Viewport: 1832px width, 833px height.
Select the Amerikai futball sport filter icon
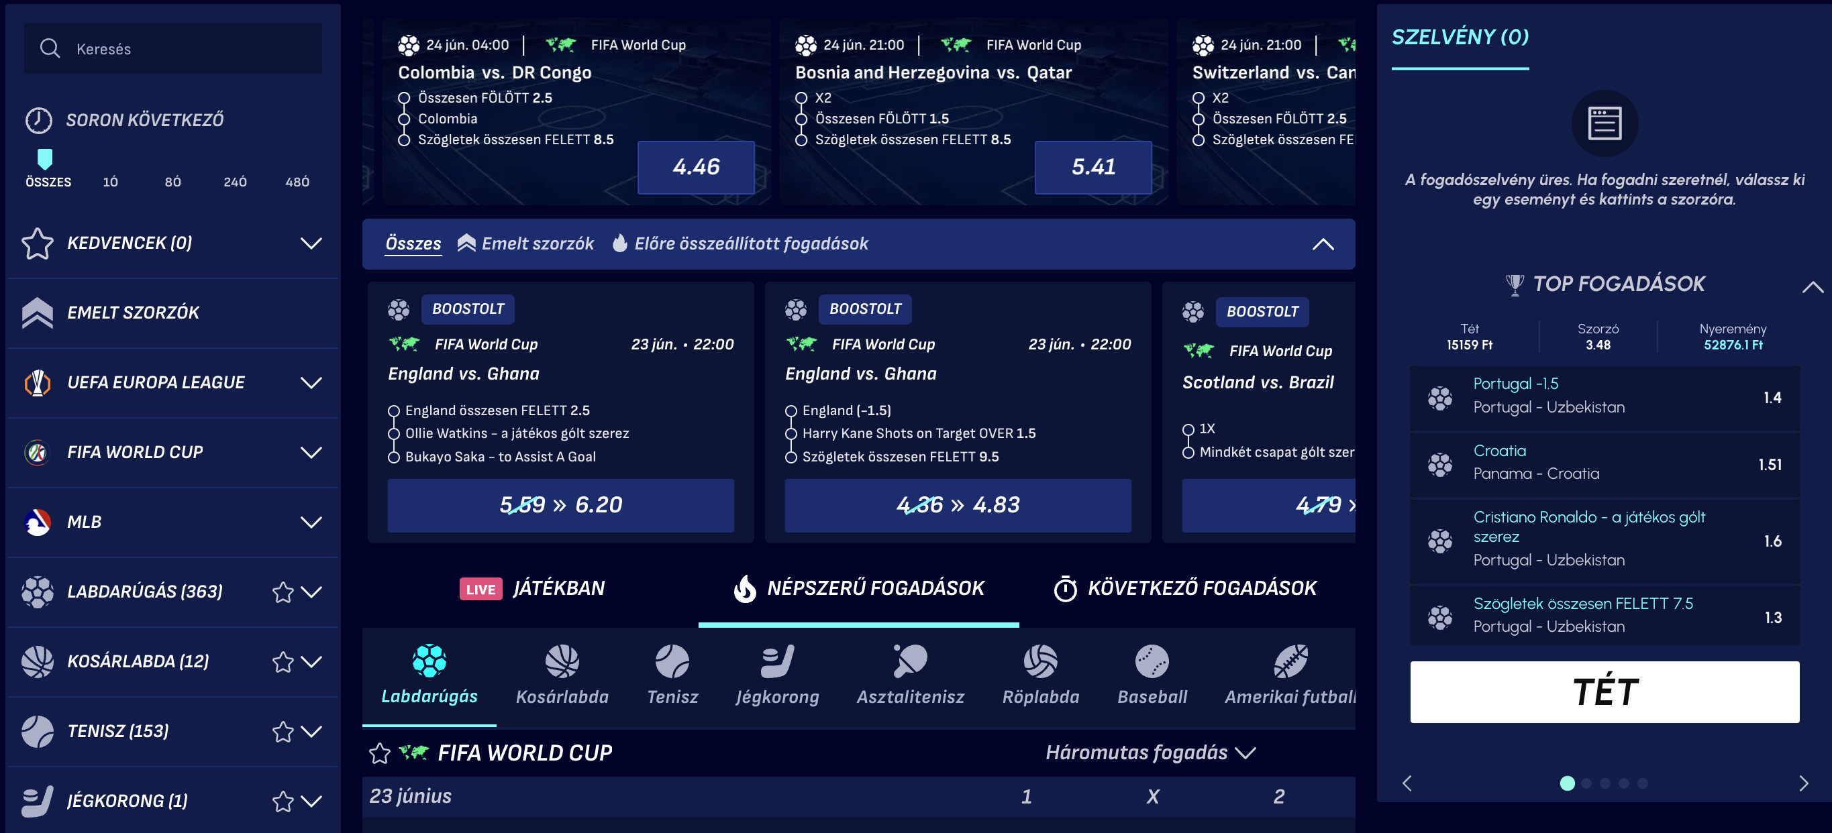(1290, 661)
